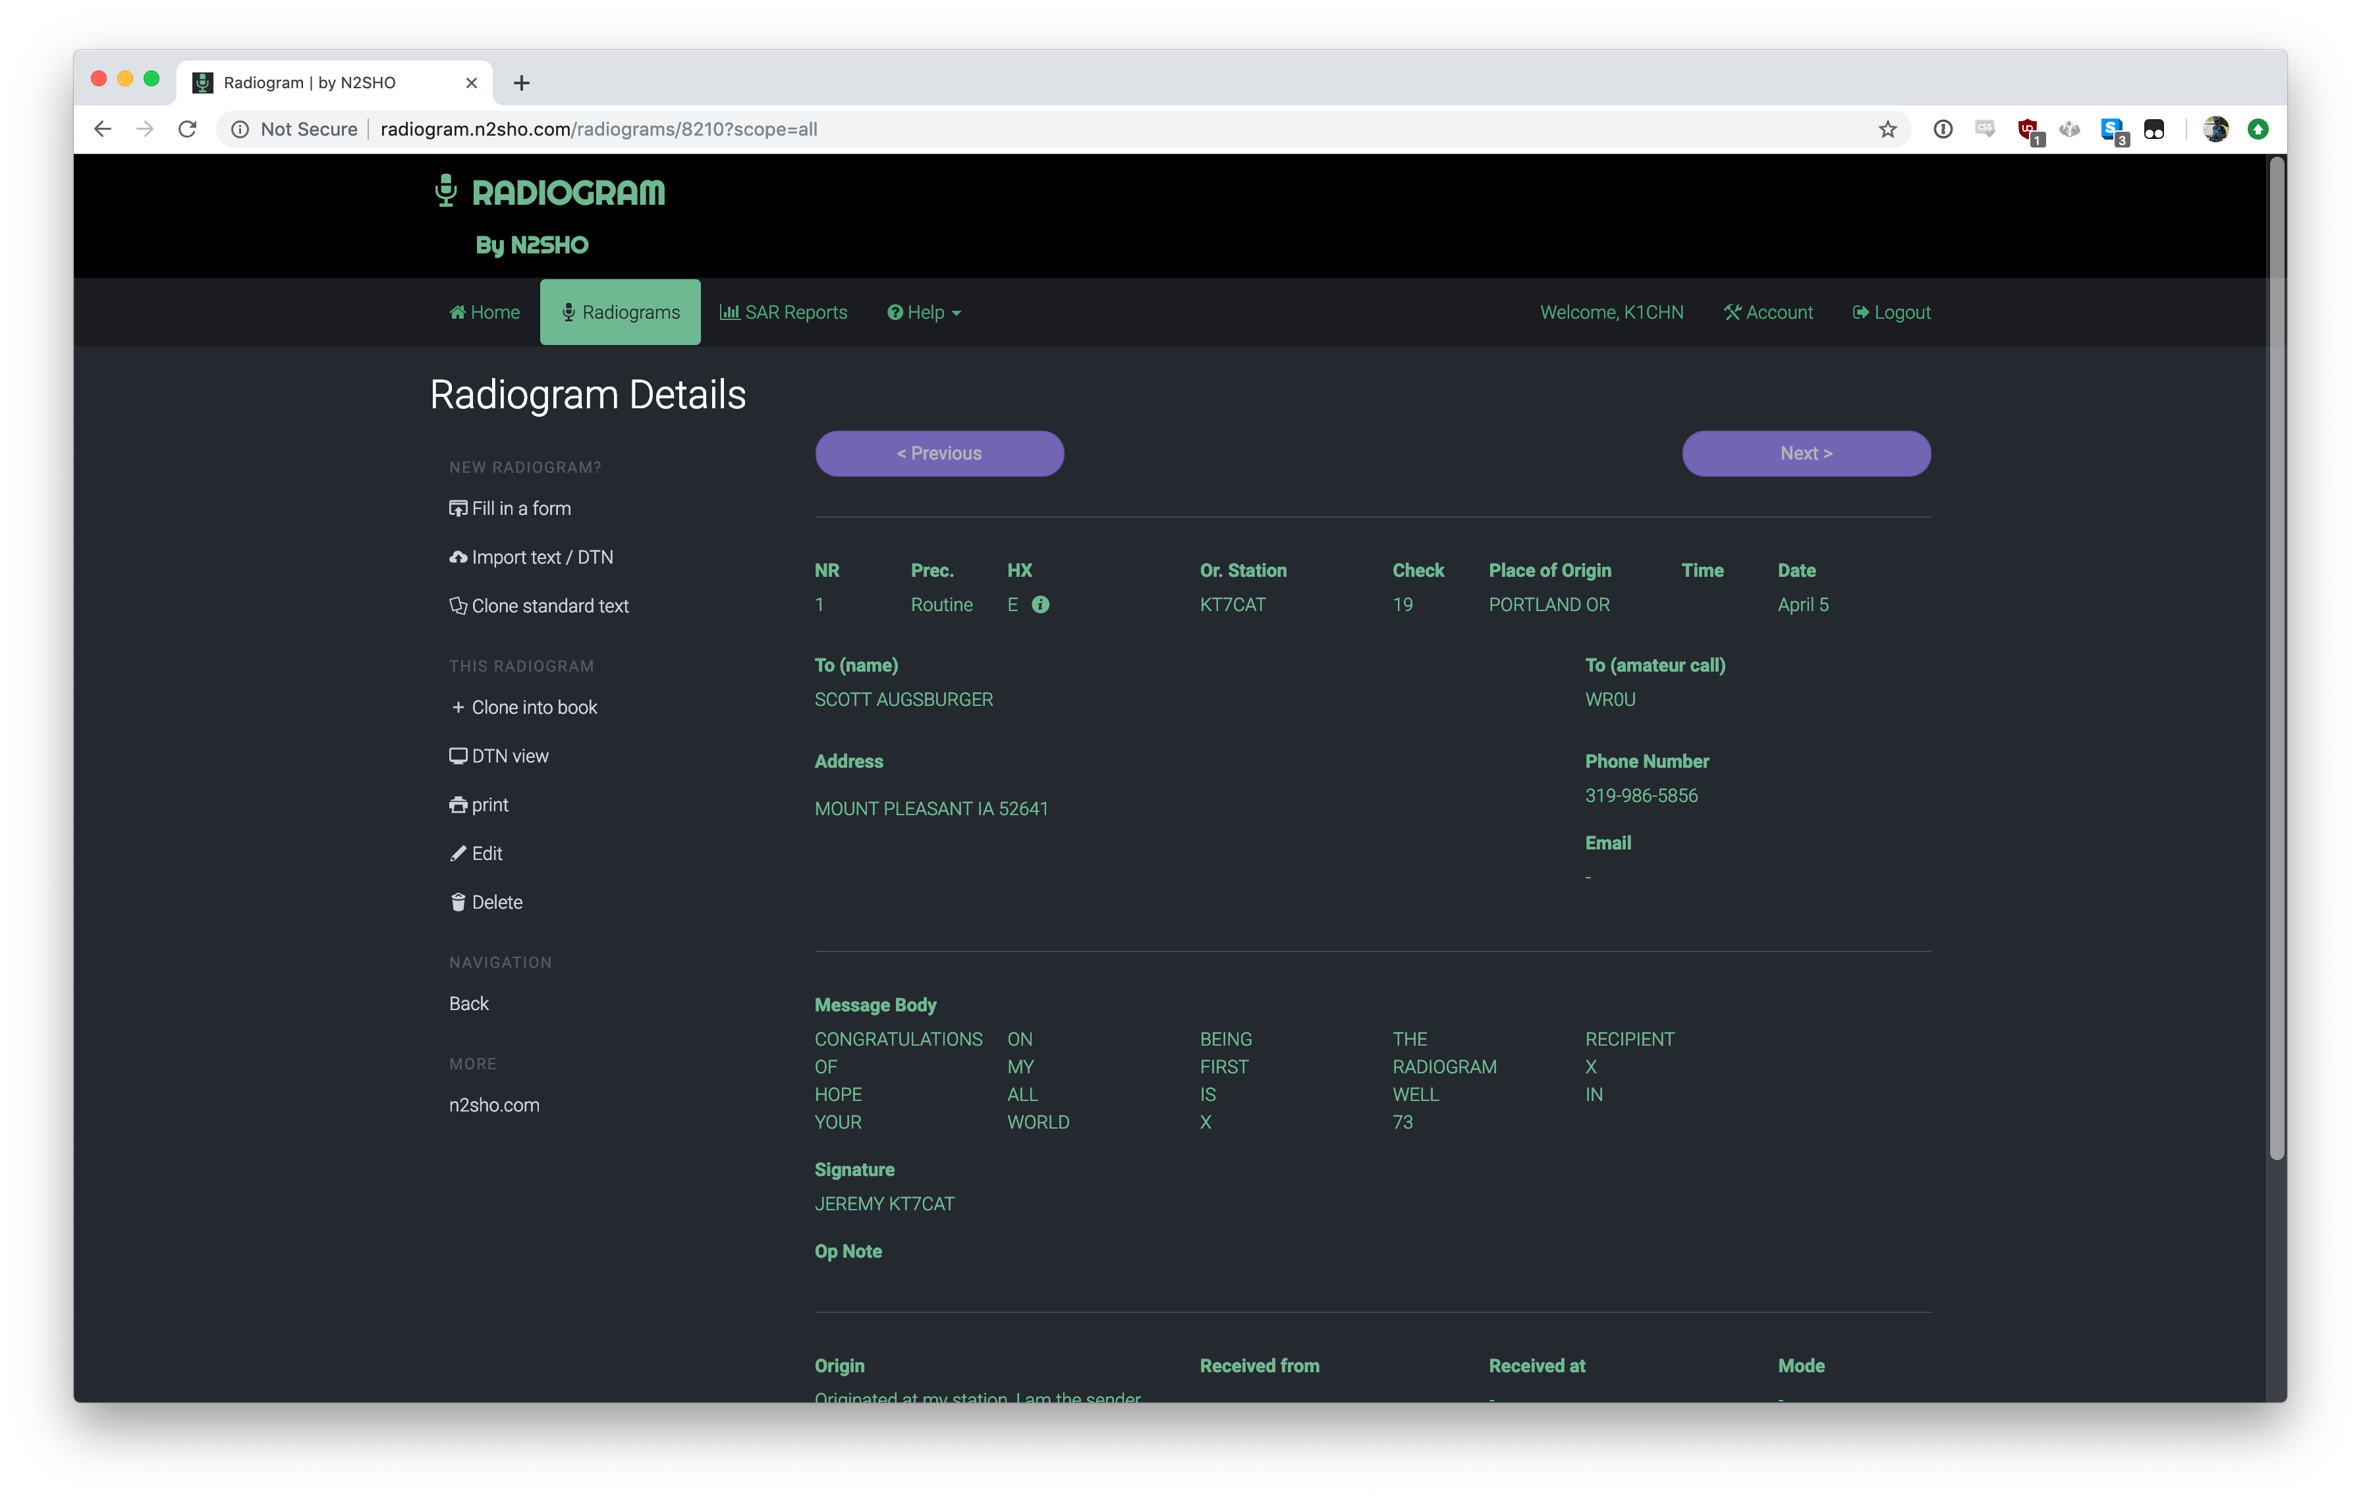2361x1500 pixels.
Task: Click the Radiogram microphone logo
Action: click(446, 190)
